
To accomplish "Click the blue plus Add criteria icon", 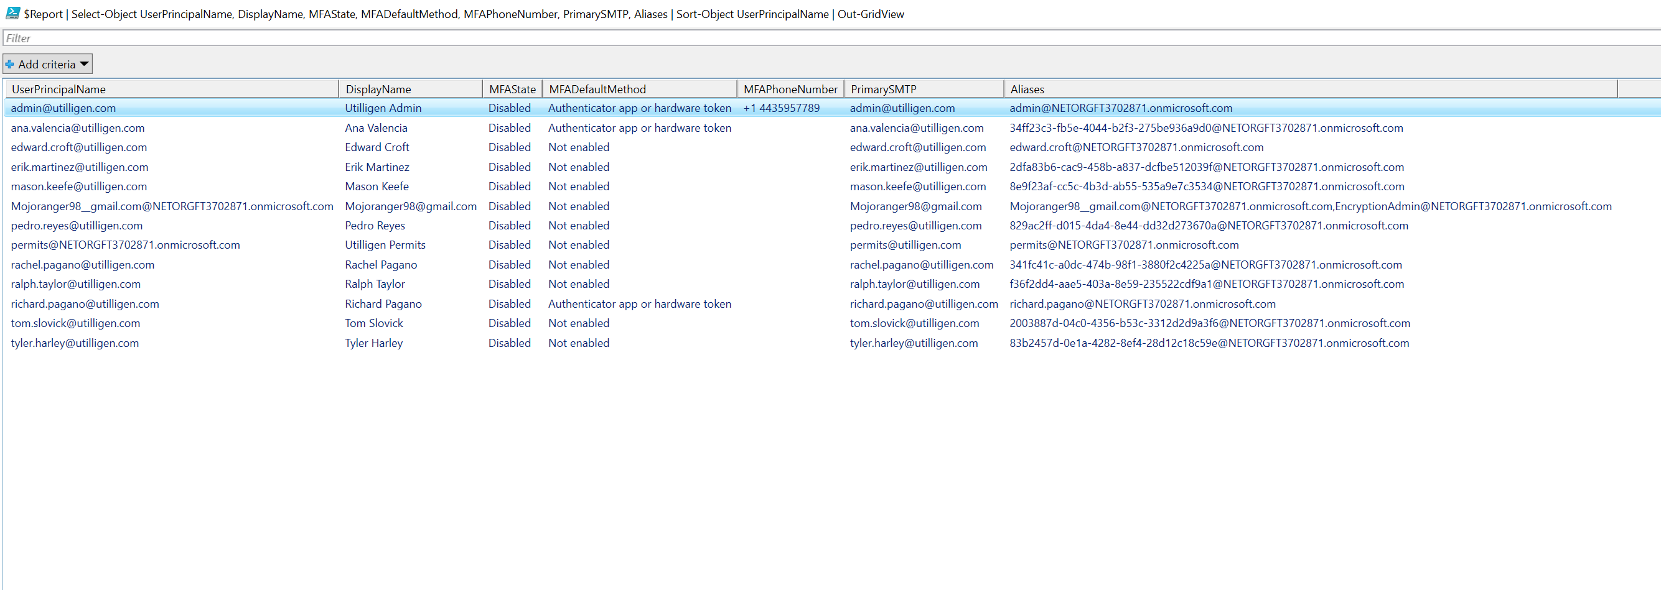I will click(10, 65).
